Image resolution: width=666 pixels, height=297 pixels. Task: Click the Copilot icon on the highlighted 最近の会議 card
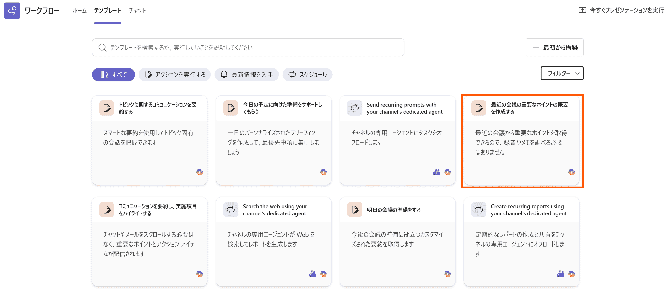click(x=571, y=172)
